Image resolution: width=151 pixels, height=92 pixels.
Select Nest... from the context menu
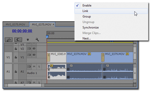pos(111,38)
